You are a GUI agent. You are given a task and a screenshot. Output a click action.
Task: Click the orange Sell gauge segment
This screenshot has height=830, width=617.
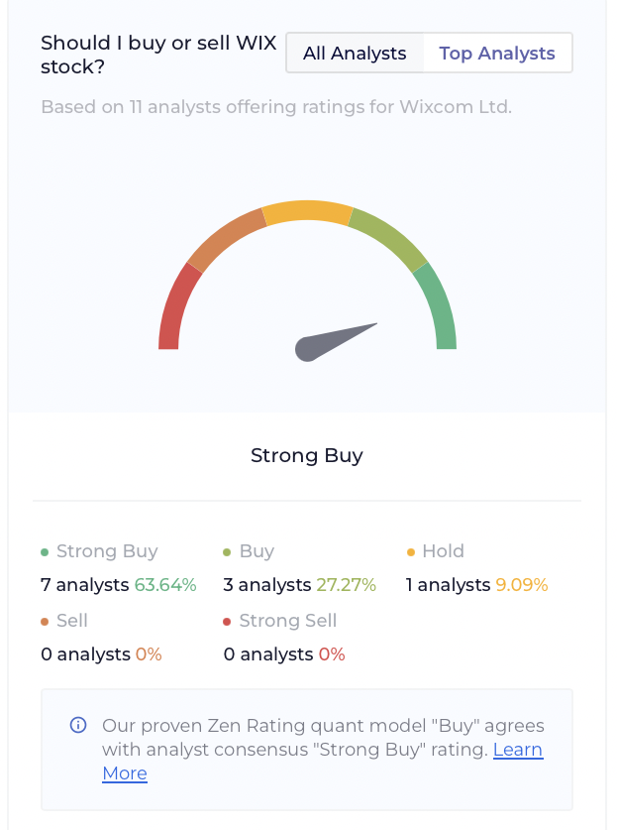(226, 240)
